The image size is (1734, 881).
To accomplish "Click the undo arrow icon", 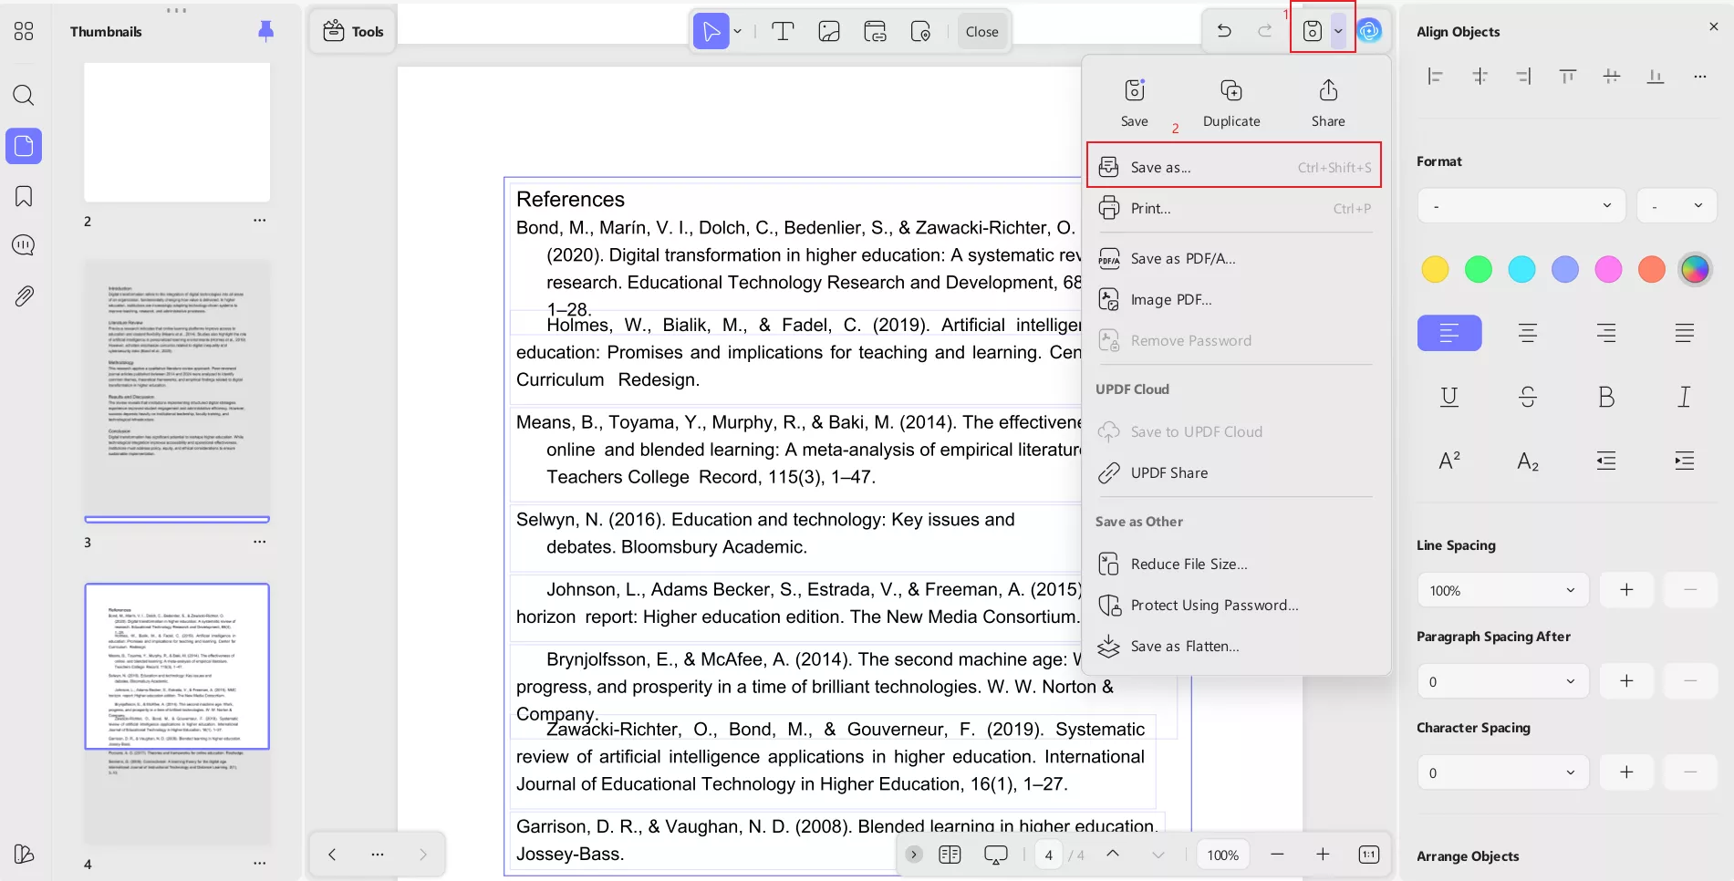I will pos(1224,31).
